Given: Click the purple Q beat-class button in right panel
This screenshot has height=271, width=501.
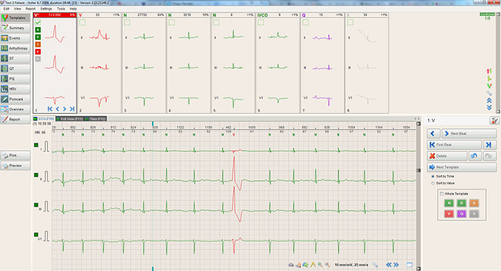Looking at the screenshot, I should click(462, 213).
